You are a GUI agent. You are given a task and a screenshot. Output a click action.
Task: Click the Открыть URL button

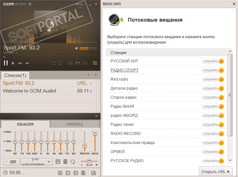[216, 172]
